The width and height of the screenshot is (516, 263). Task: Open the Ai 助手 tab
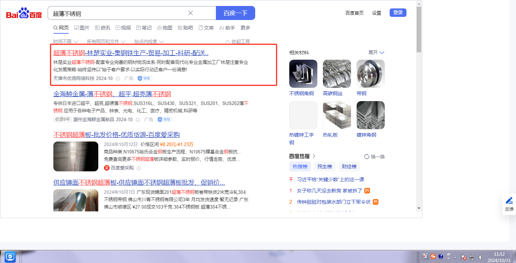[227, 28]
